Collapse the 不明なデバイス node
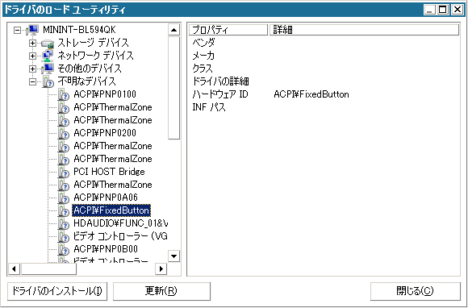This screenshot has width=468, height=308. [x=32, y=81]
